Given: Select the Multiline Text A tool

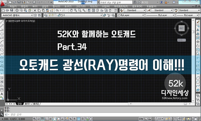Looking at the screenshot, I should 2,94.
